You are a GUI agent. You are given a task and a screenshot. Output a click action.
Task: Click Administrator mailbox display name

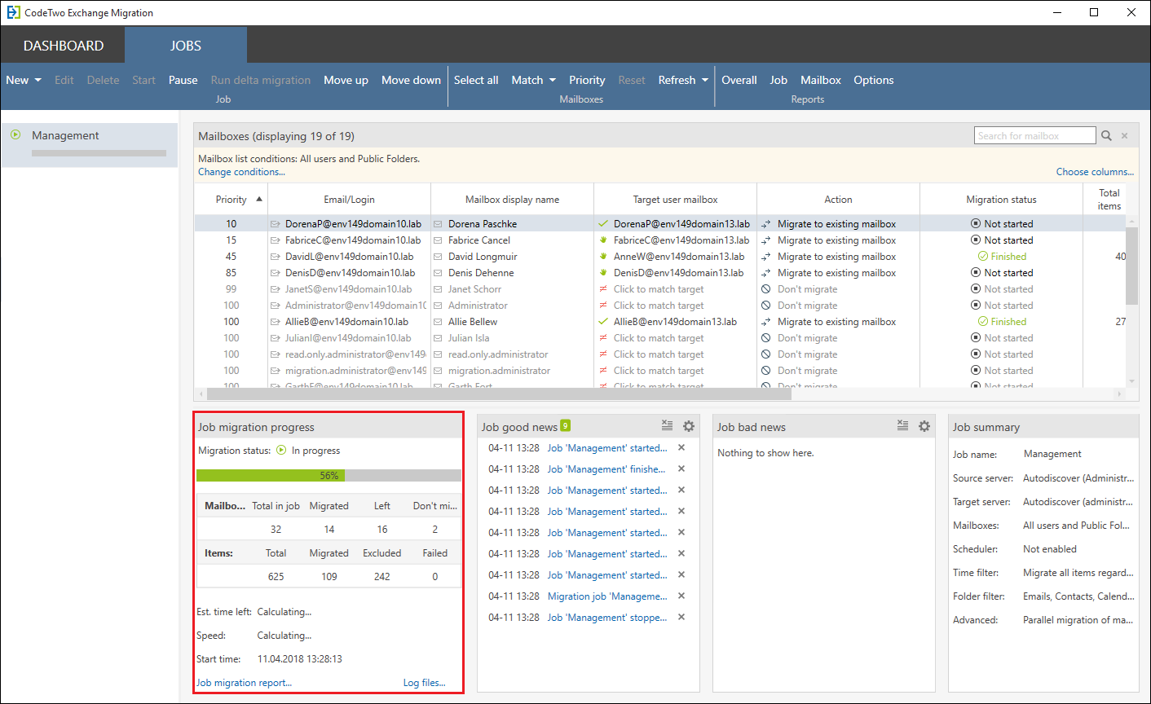click(x=478, y=306)
